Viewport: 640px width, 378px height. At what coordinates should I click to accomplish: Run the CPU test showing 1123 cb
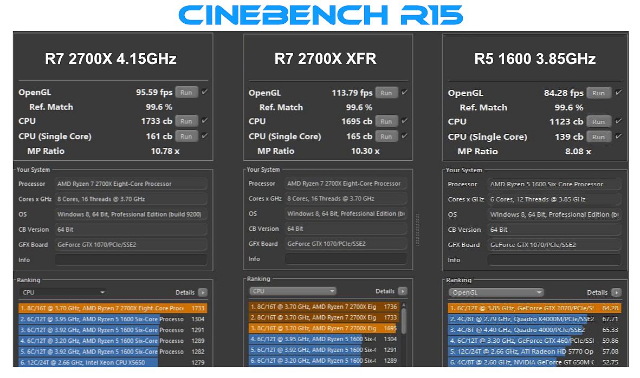598,122
